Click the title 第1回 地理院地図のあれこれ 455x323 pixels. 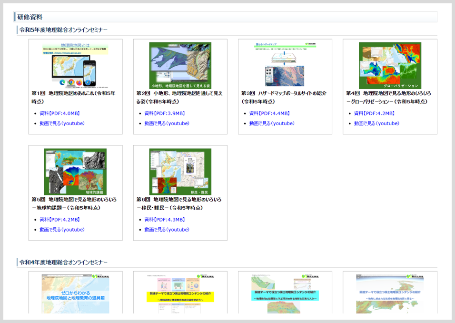[73, 97]
